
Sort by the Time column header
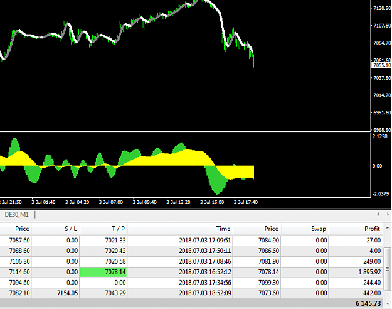[223, 229]
